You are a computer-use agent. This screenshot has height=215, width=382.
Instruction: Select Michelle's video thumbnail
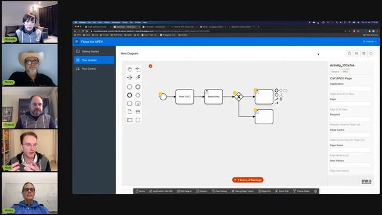[30, 22]
